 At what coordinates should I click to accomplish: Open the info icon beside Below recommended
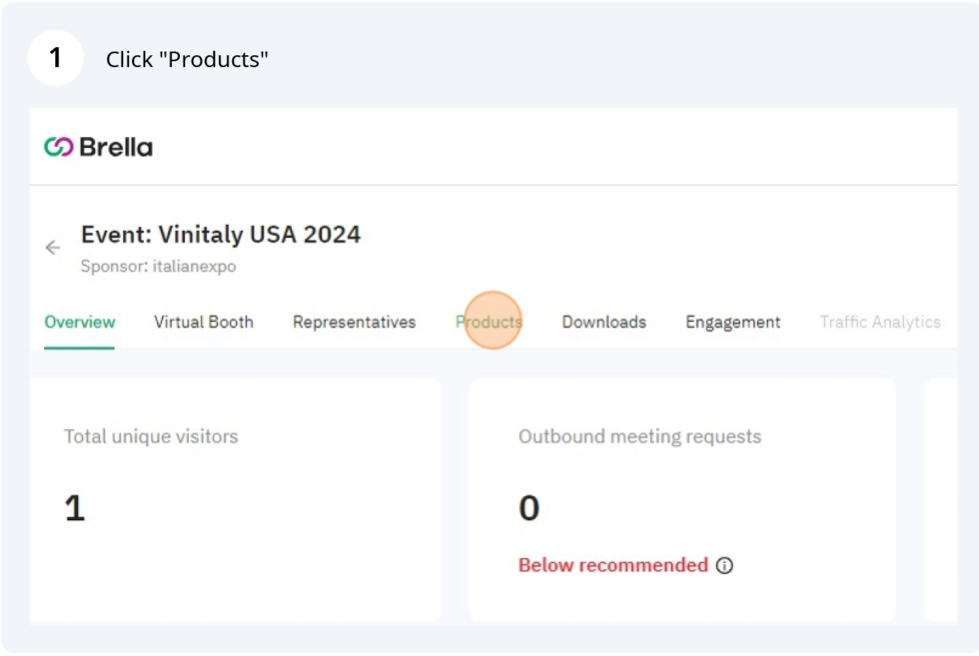[725, 566]
